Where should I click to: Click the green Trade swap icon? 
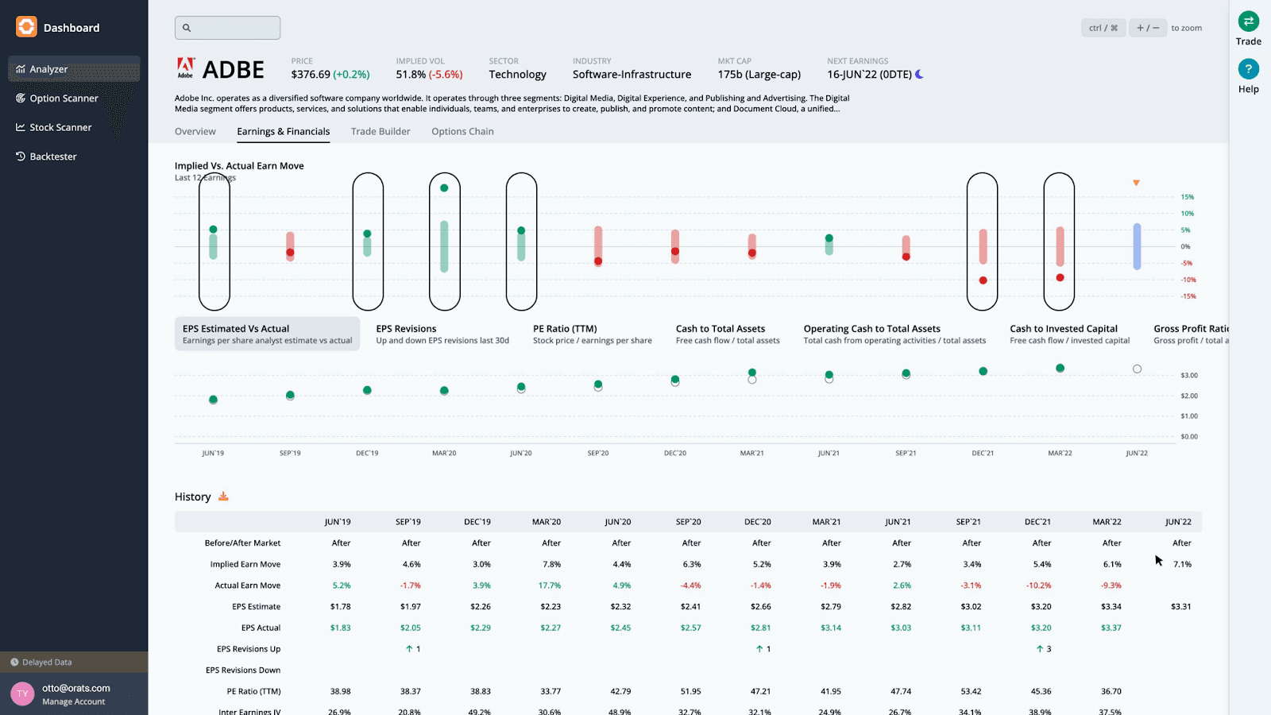tap(1248, 21)
